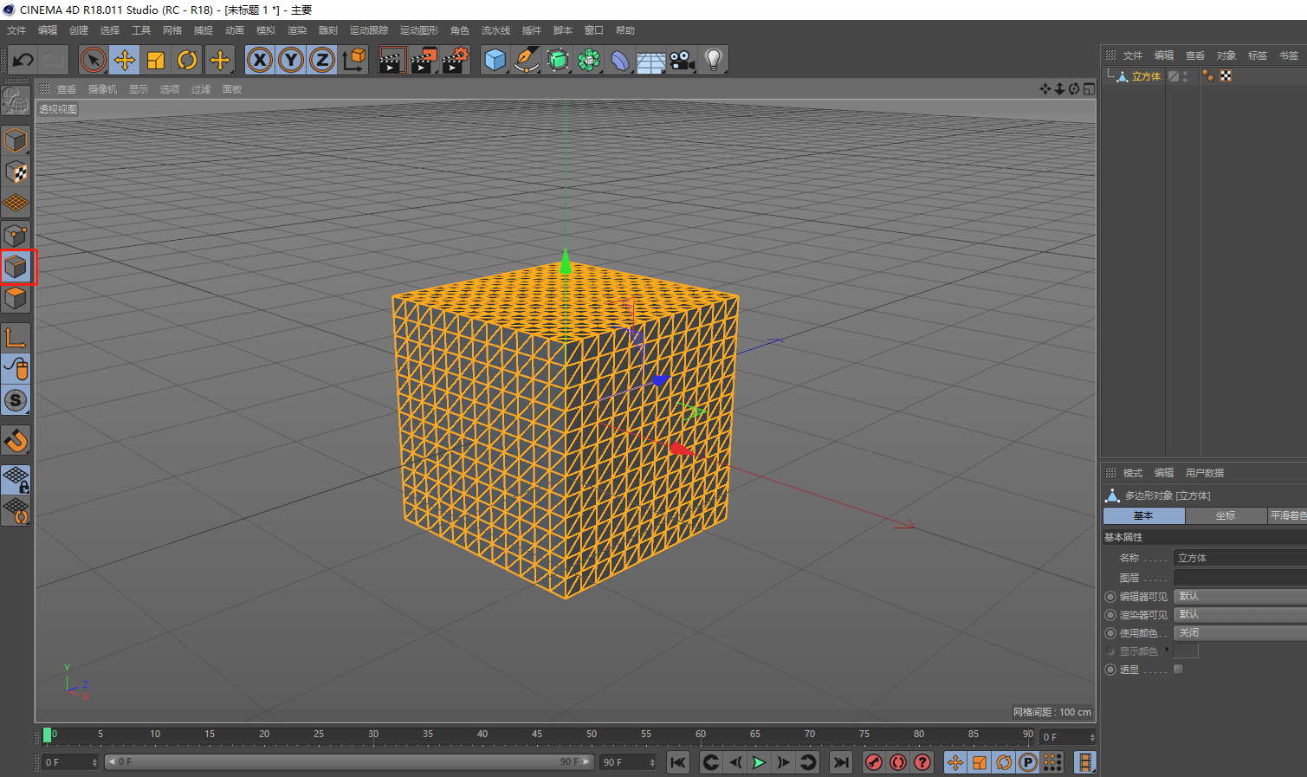This screenshot has width=1307, height=777.
Task: Click Render View clapperboard icon
Action: tap(391, 61)
